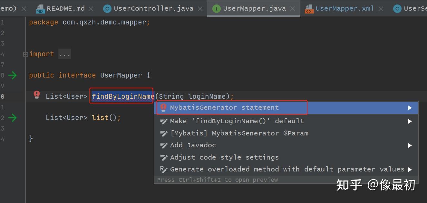Close the UserMapper.xml tab

pyautogui.click(x=381, y=9)
